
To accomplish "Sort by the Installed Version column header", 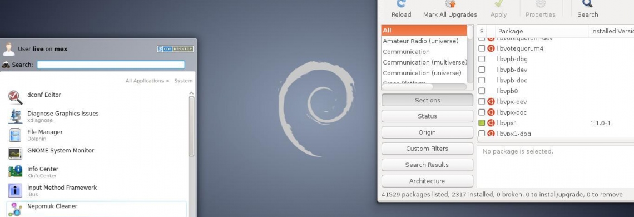I will click(x=611, y=31).
